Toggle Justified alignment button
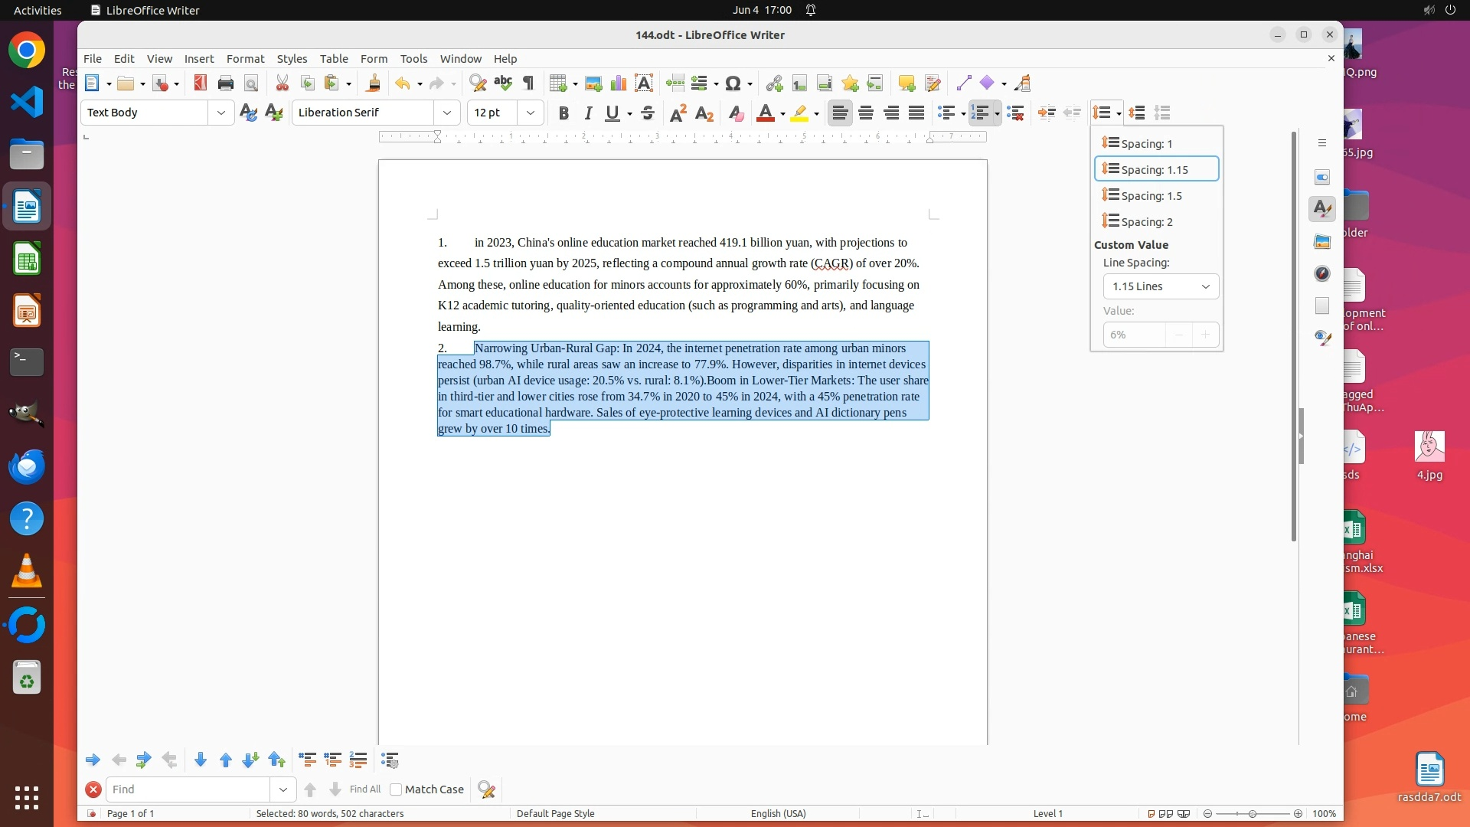The height and width of the screenshot is (827, 1470). click(x=916, y=113)
